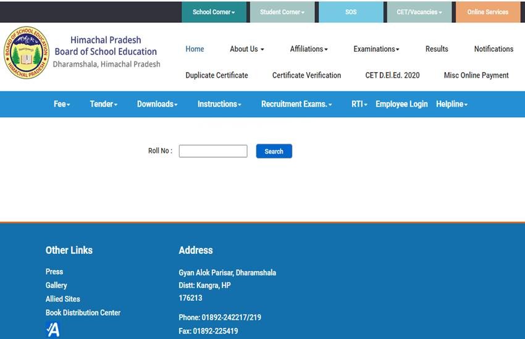525x339 pixels.
Task: Open the About Us menu
Action: (246, 49)
